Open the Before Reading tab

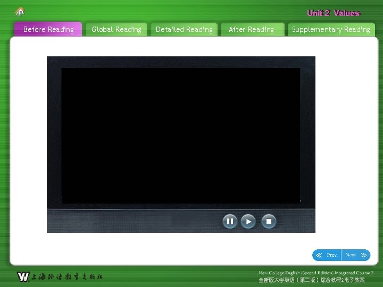point(48,29)
